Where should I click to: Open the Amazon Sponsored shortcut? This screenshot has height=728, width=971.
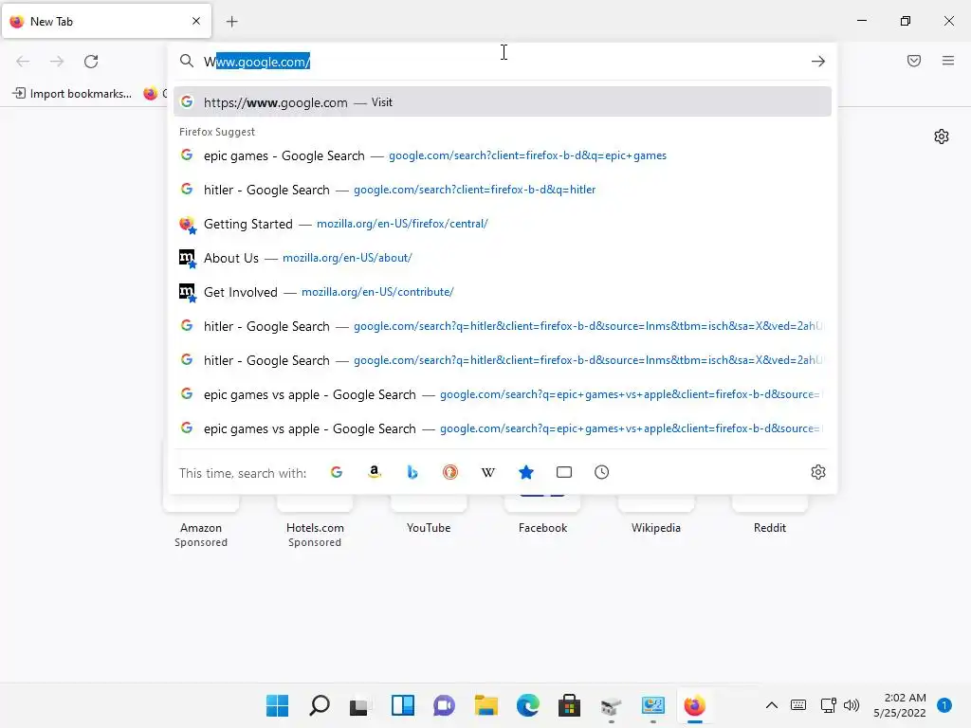point(201,520)
